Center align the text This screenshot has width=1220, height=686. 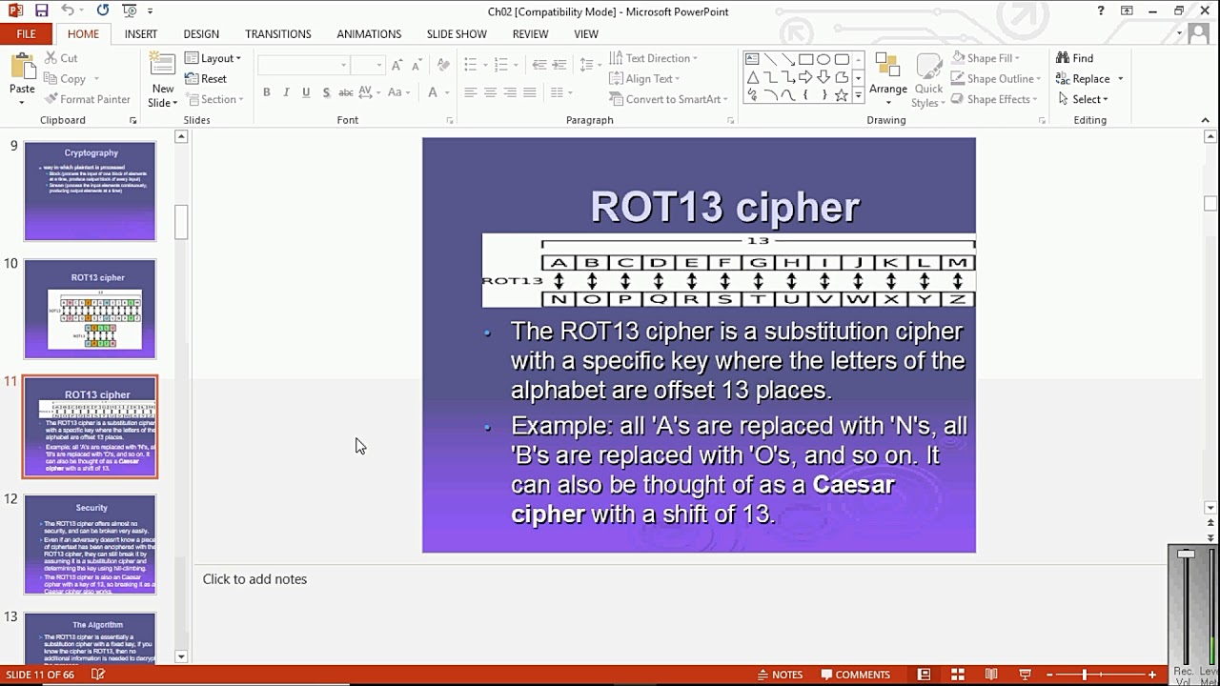(x=490, y=92)
